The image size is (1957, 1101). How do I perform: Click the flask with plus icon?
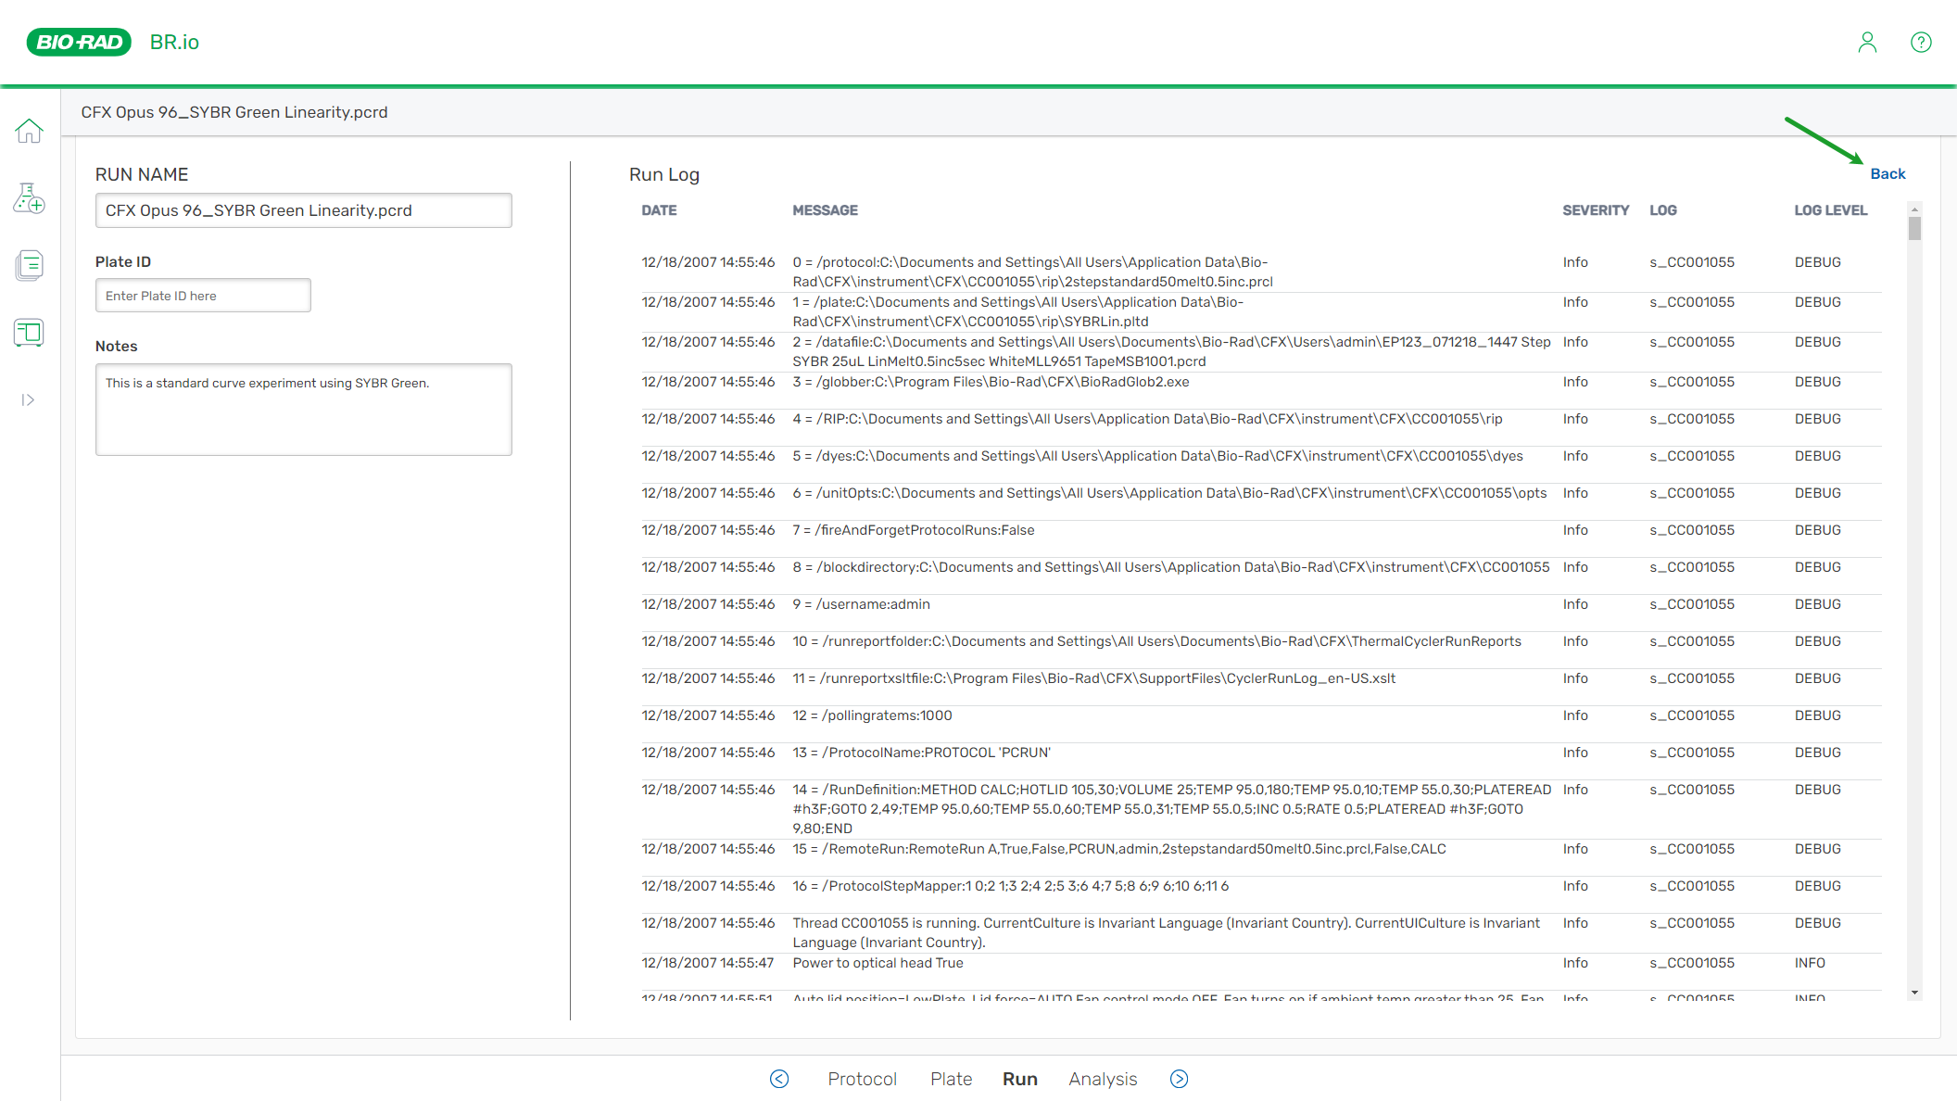(29, 197)
